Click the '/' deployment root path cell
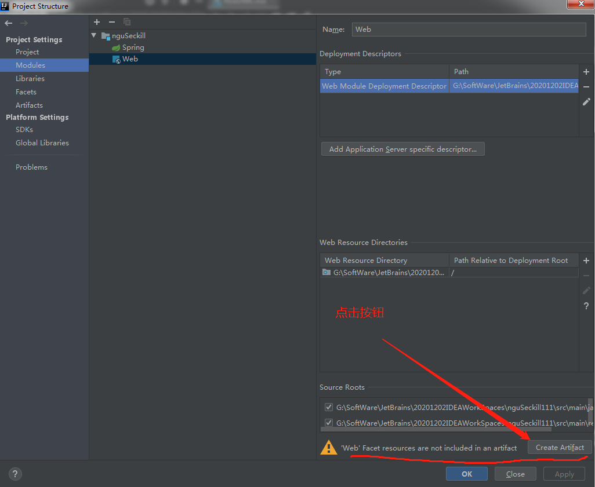Image resolution: width=595 pixels, height=487 pixels. (x=514, y=273)
